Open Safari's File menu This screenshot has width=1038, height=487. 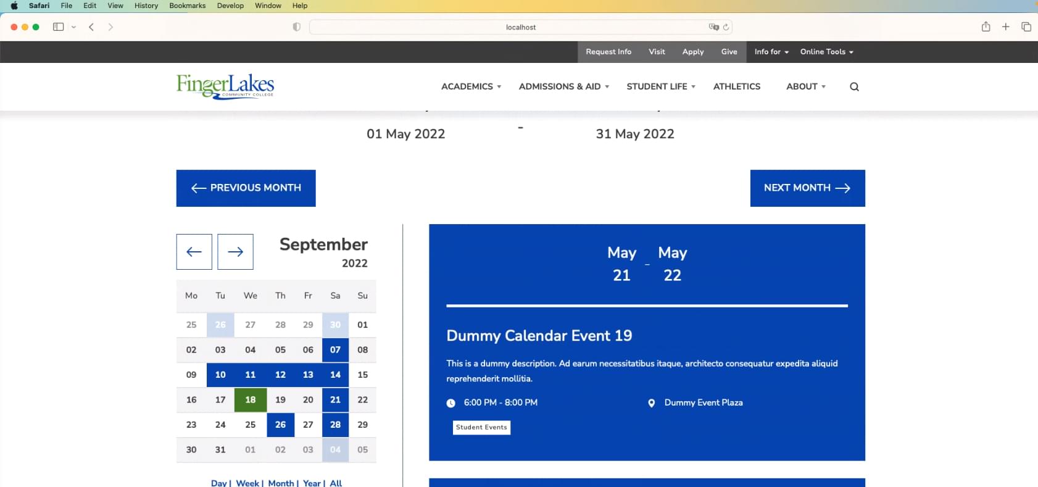[67, 6]
